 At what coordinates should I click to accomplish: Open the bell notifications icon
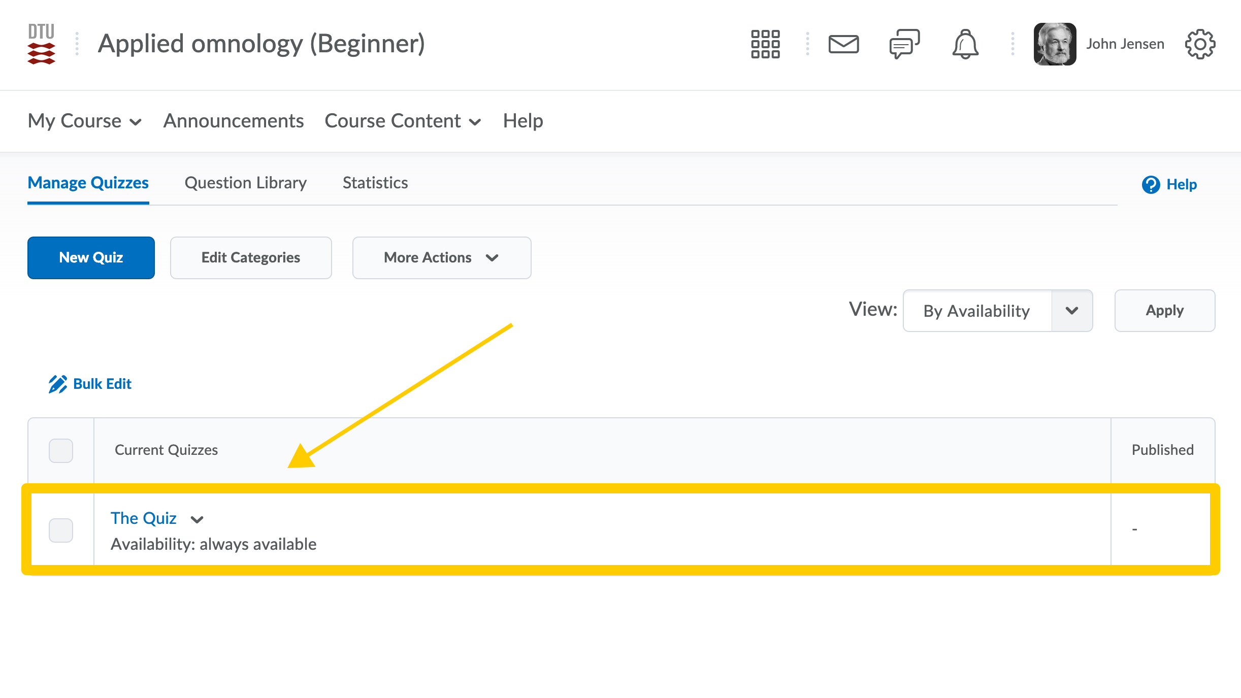965,44
